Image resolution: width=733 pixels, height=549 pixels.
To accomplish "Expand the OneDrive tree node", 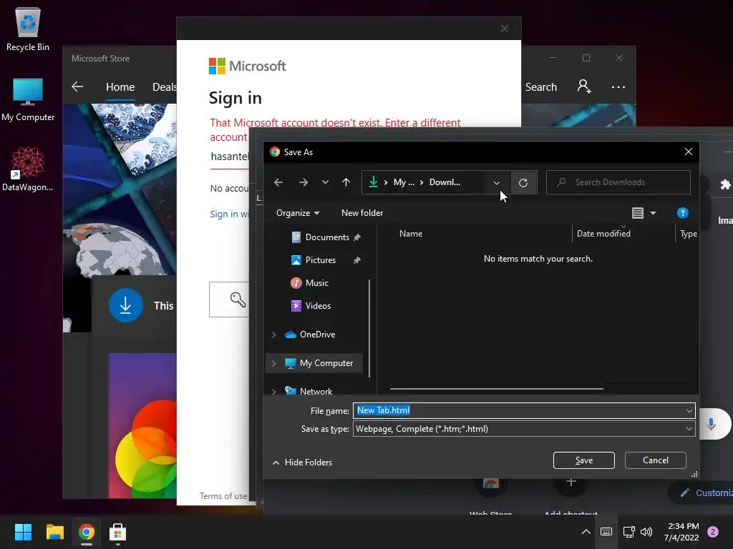I will pos(274,335).
